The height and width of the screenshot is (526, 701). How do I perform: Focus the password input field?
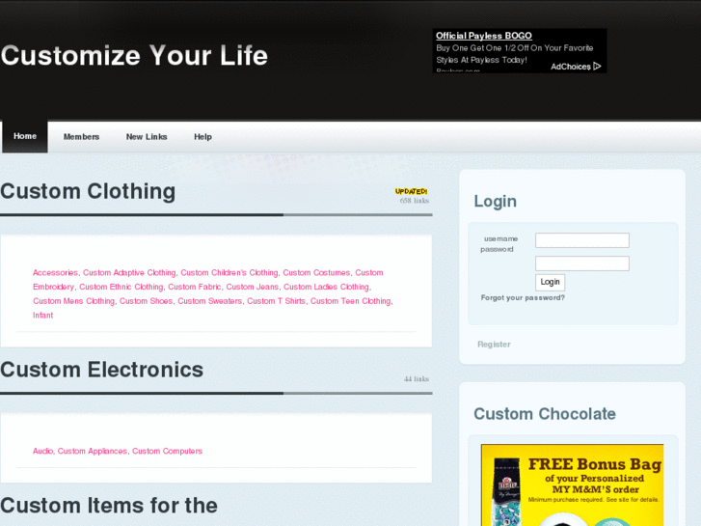[582, 263]
